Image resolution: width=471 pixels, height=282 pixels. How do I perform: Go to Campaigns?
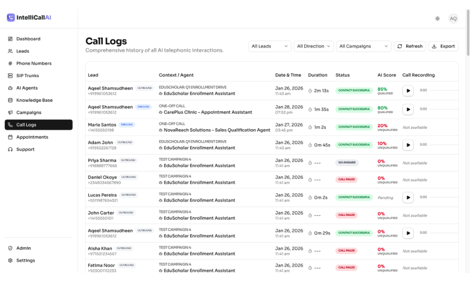(x=38, y=113)
